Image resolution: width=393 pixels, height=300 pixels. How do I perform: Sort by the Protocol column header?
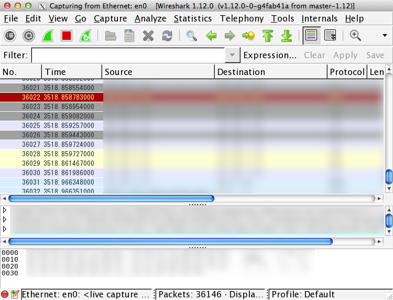[x=347, y=72]
